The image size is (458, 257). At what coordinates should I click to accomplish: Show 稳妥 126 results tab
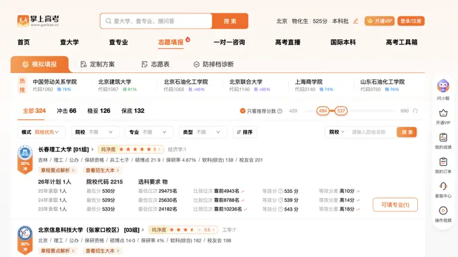coord(99,110)
